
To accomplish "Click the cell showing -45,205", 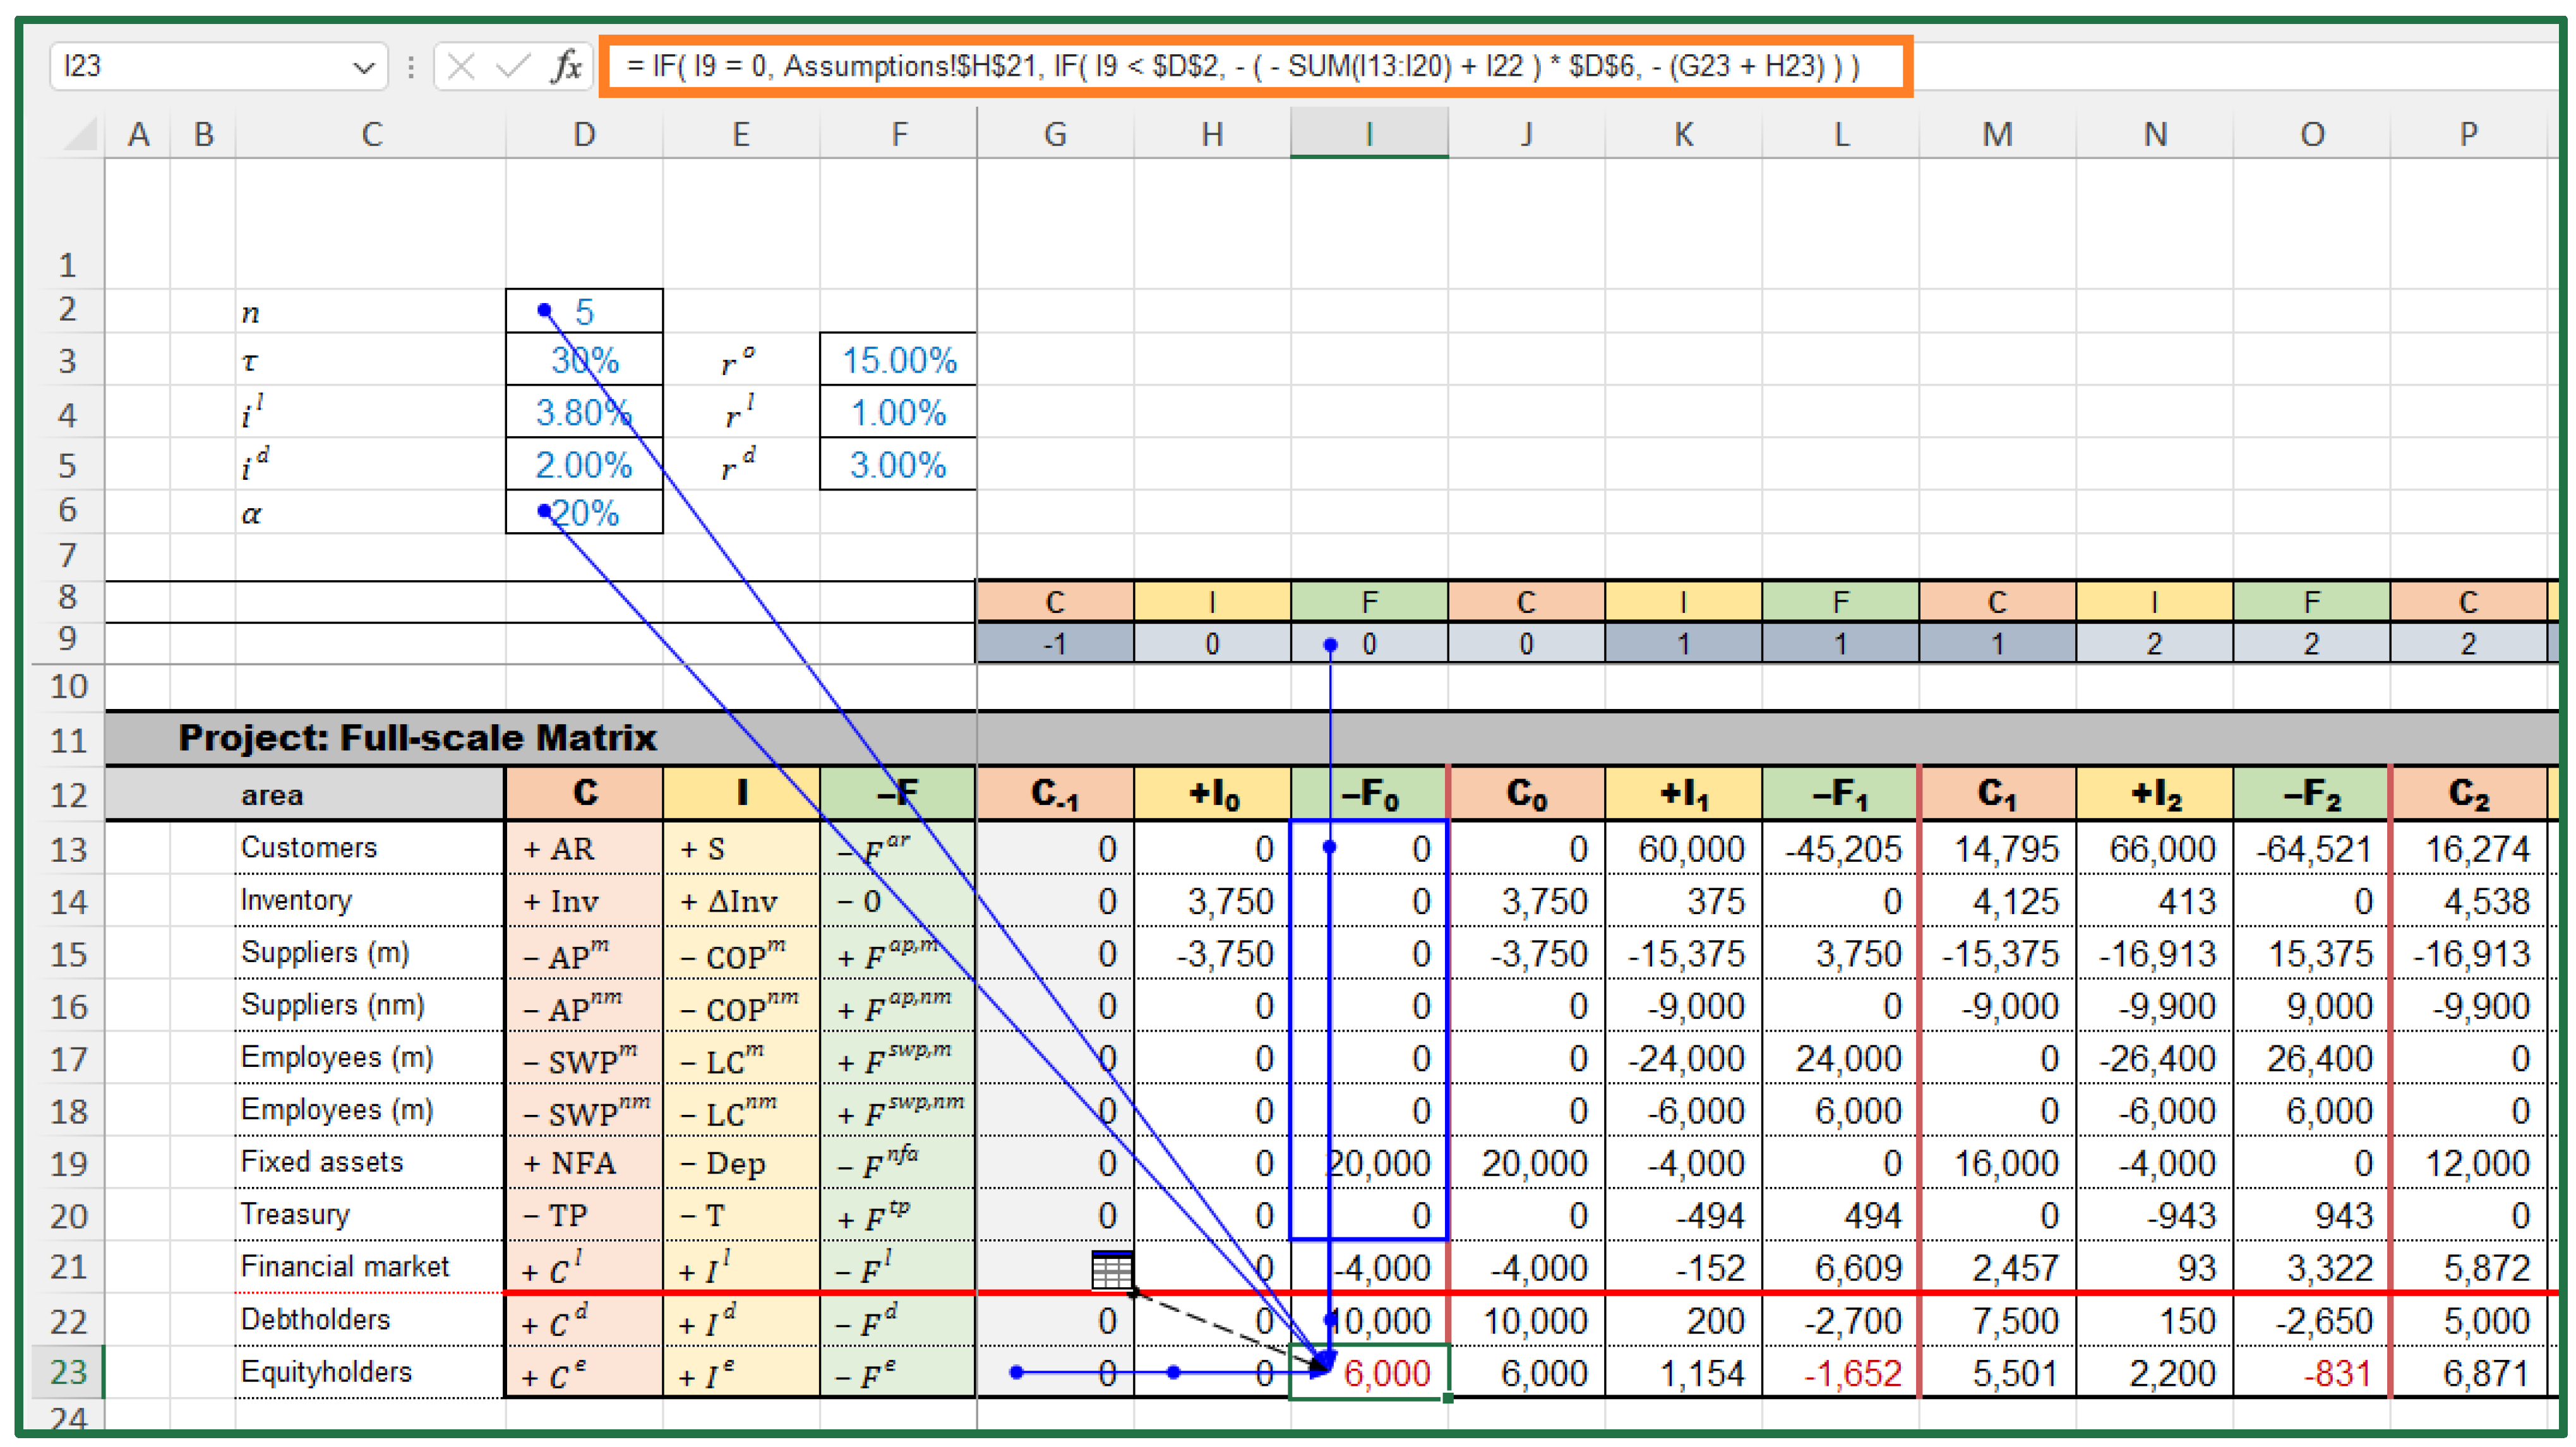I will [1840, 848].
